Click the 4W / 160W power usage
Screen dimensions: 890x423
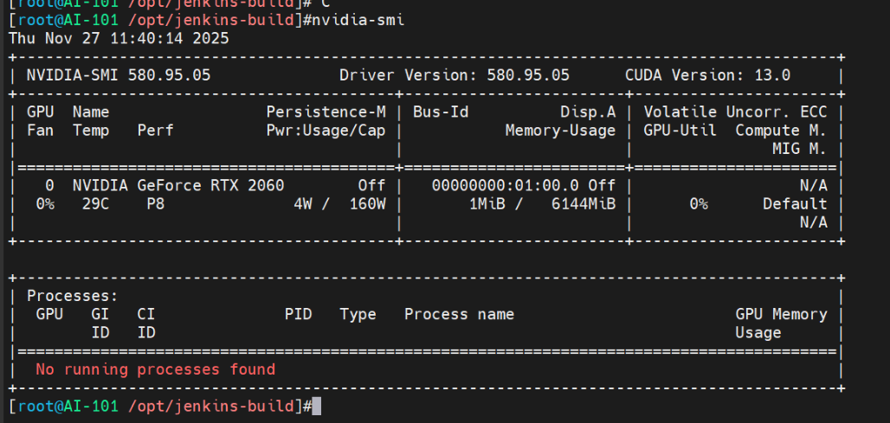click(x=339, y=204)
